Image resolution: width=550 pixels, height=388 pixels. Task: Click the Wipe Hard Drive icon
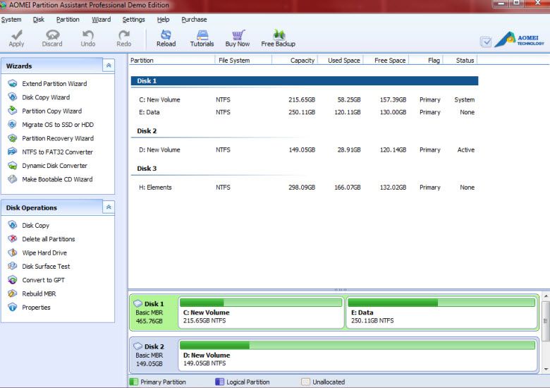(x=13, y=253)
